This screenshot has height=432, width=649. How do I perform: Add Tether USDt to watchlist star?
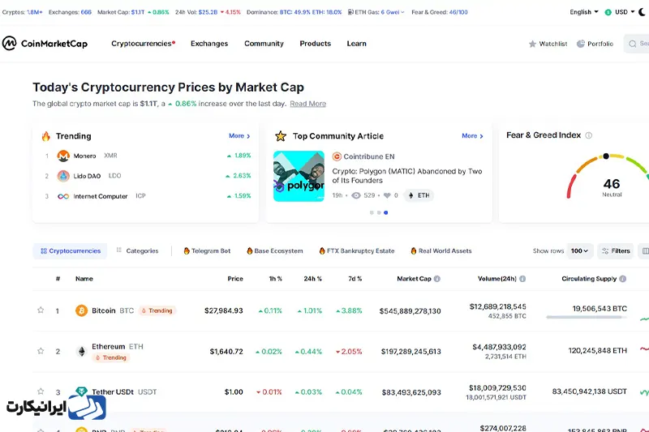[x=41, y=391]
